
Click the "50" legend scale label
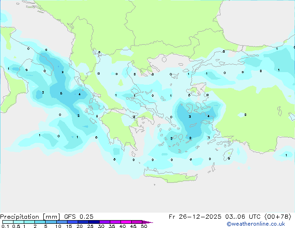click(x=144, y=226)
